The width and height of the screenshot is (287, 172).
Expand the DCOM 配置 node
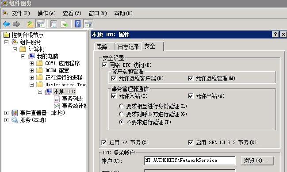pyautogui.click(x=31, y=70)
